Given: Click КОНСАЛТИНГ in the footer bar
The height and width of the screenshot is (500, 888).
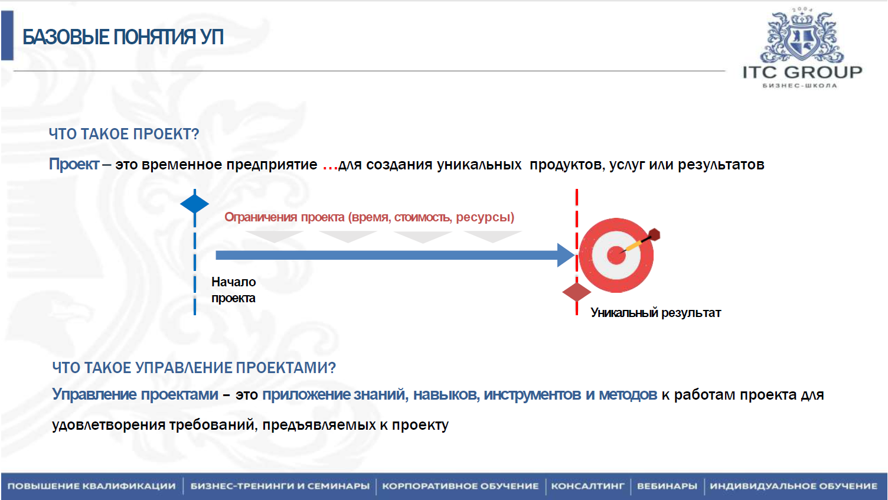Looking at the screenshot, I should (587, 486).
